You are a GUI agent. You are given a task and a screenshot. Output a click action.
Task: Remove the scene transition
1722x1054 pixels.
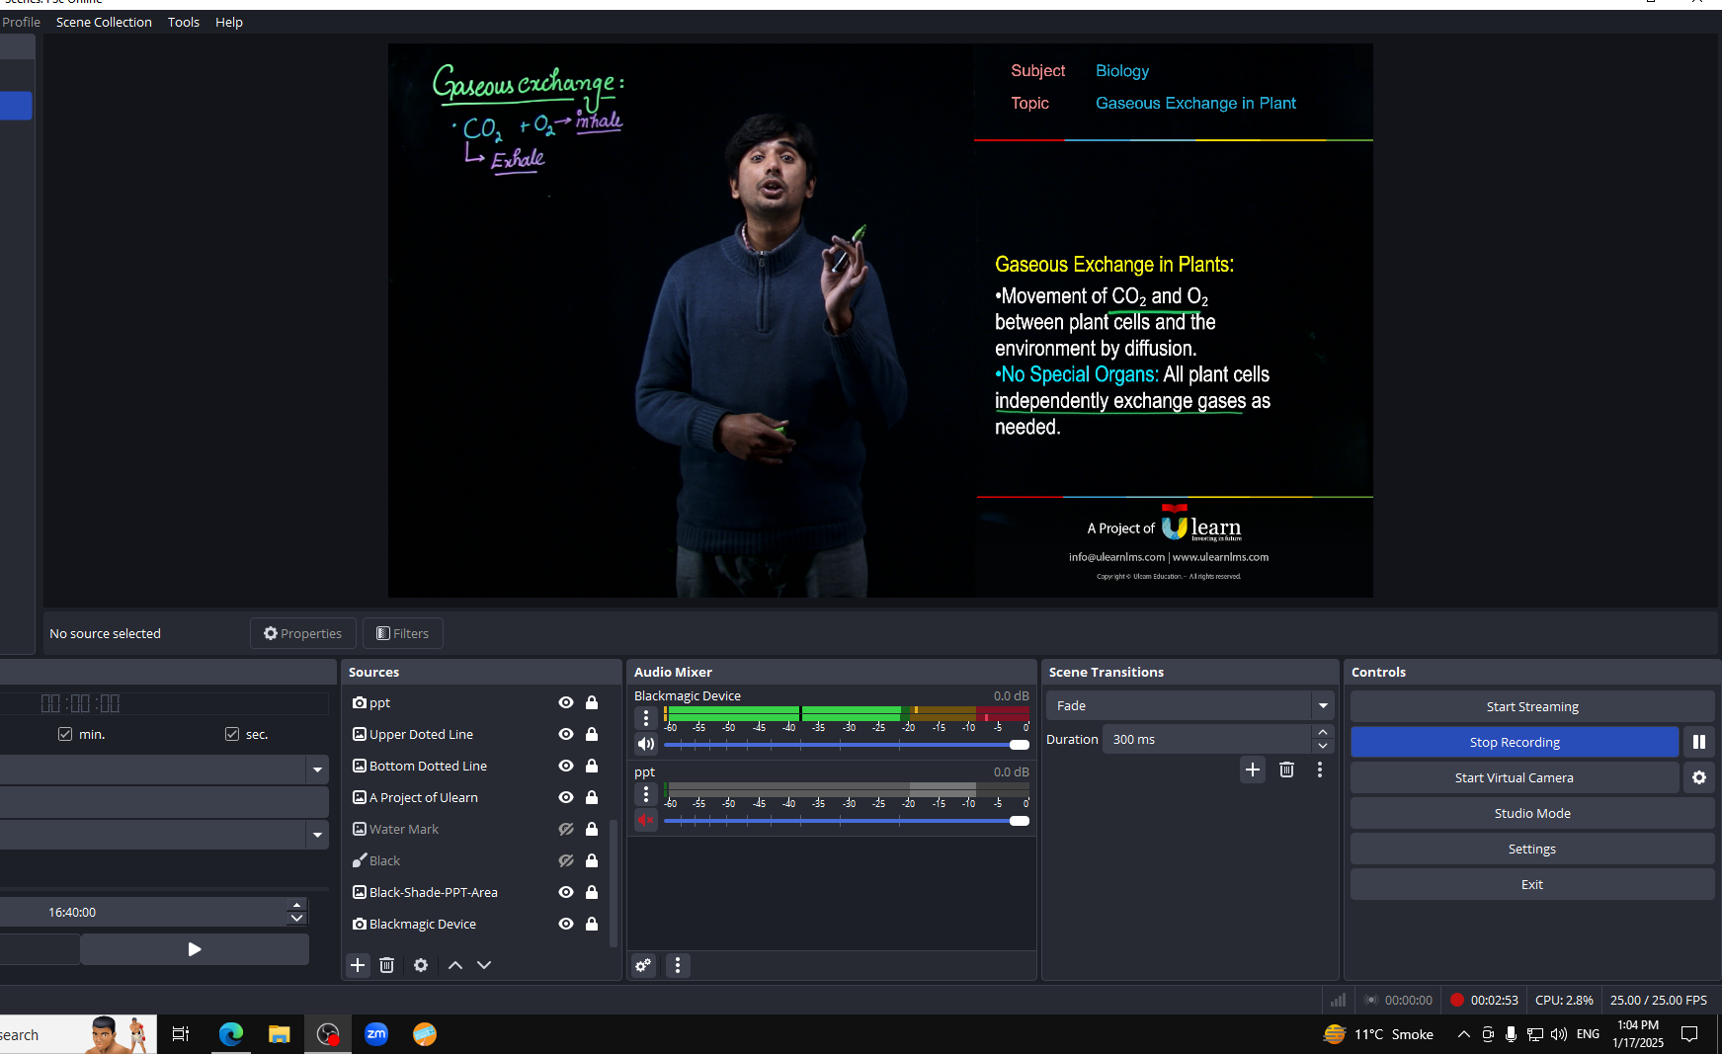click(x=1286, y=770)
